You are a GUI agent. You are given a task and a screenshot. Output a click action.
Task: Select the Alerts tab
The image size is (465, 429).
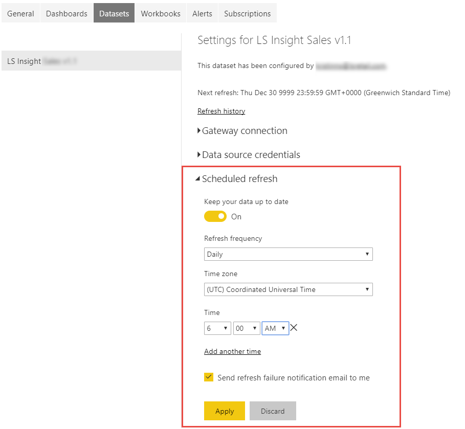[202, 13]
